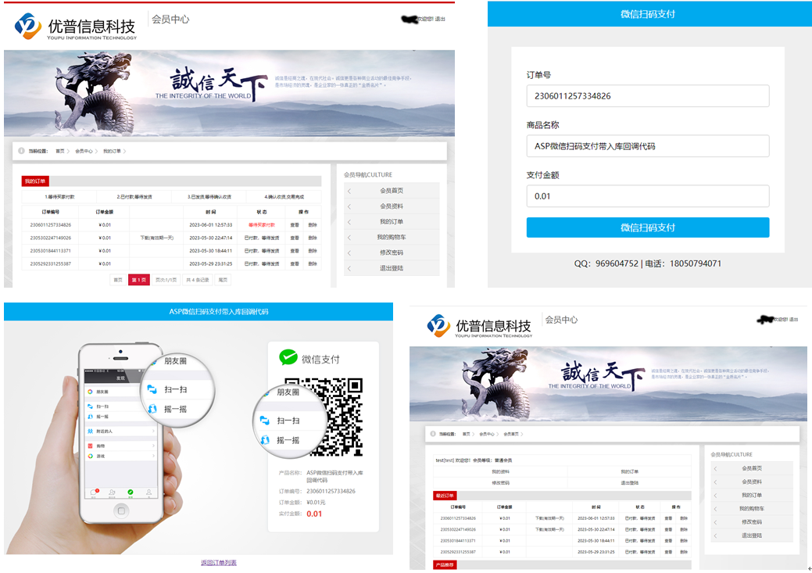812x573 pixels.
Task: Click 我的资料 quick link on member home page
Action: click(x=500, y=471)
